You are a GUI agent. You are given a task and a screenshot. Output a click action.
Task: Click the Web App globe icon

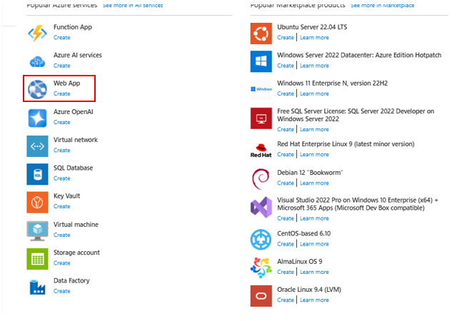tap(37, 89)
